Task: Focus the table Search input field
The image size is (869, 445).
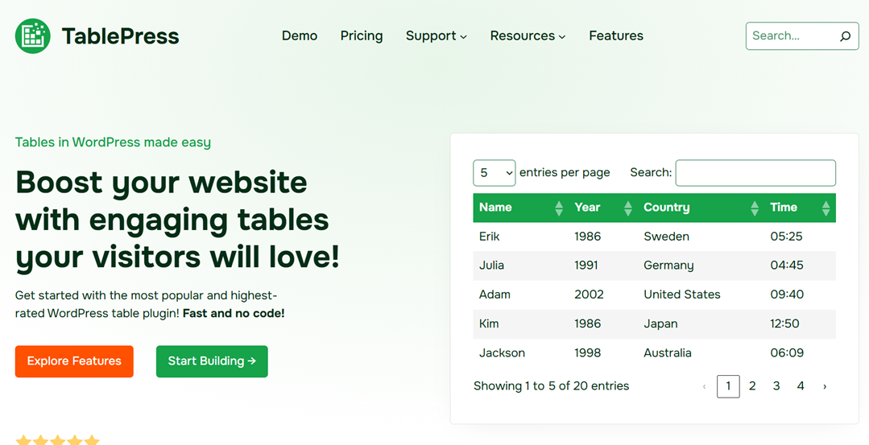Action: (x=755, y=173)
